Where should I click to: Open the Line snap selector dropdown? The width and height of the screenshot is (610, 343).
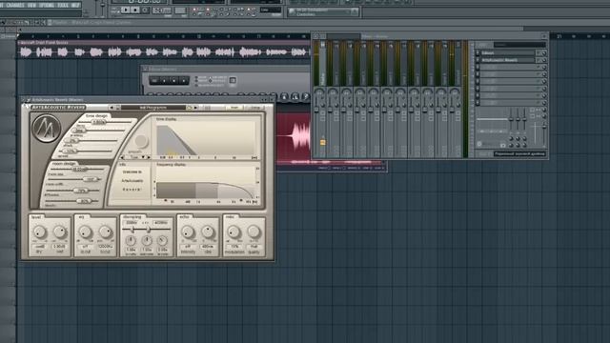271,10
